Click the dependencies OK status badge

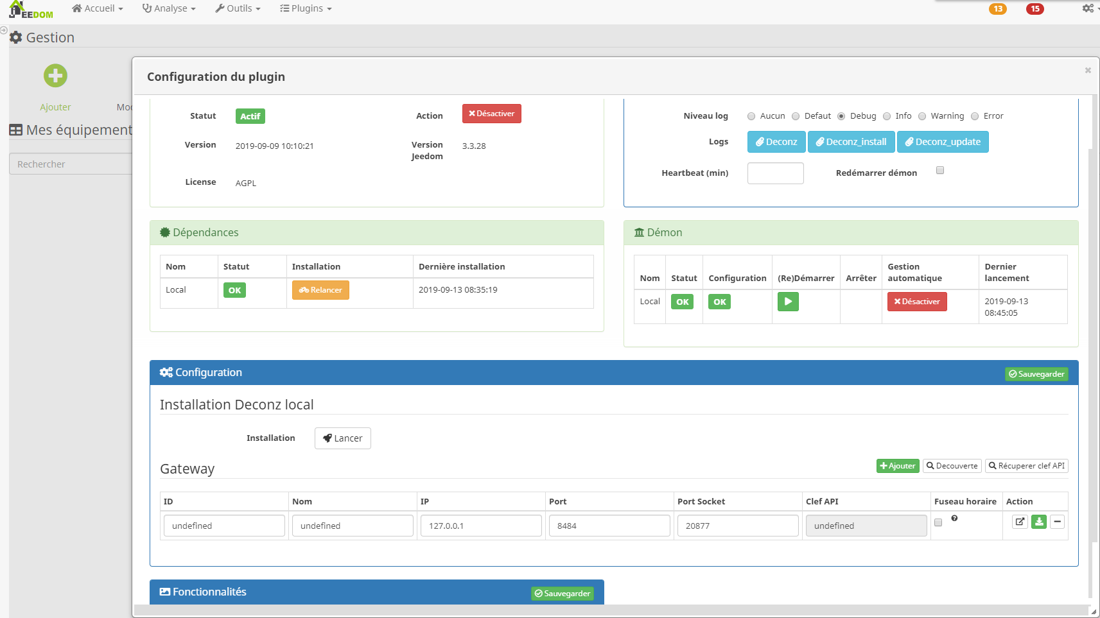tap(234, 290)
